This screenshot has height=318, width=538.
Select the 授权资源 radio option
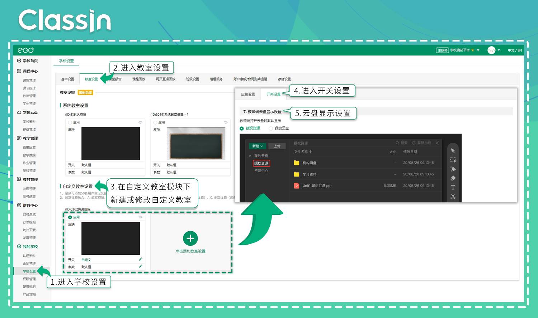(x=242, y=128)
